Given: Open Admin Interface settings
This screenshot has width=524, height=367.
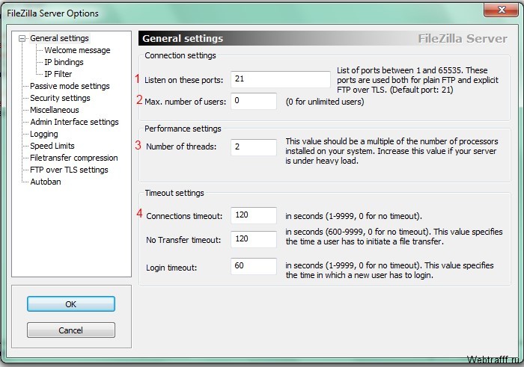Looking at the screenshot, I should pyautogui.click(x=74, y=122).
